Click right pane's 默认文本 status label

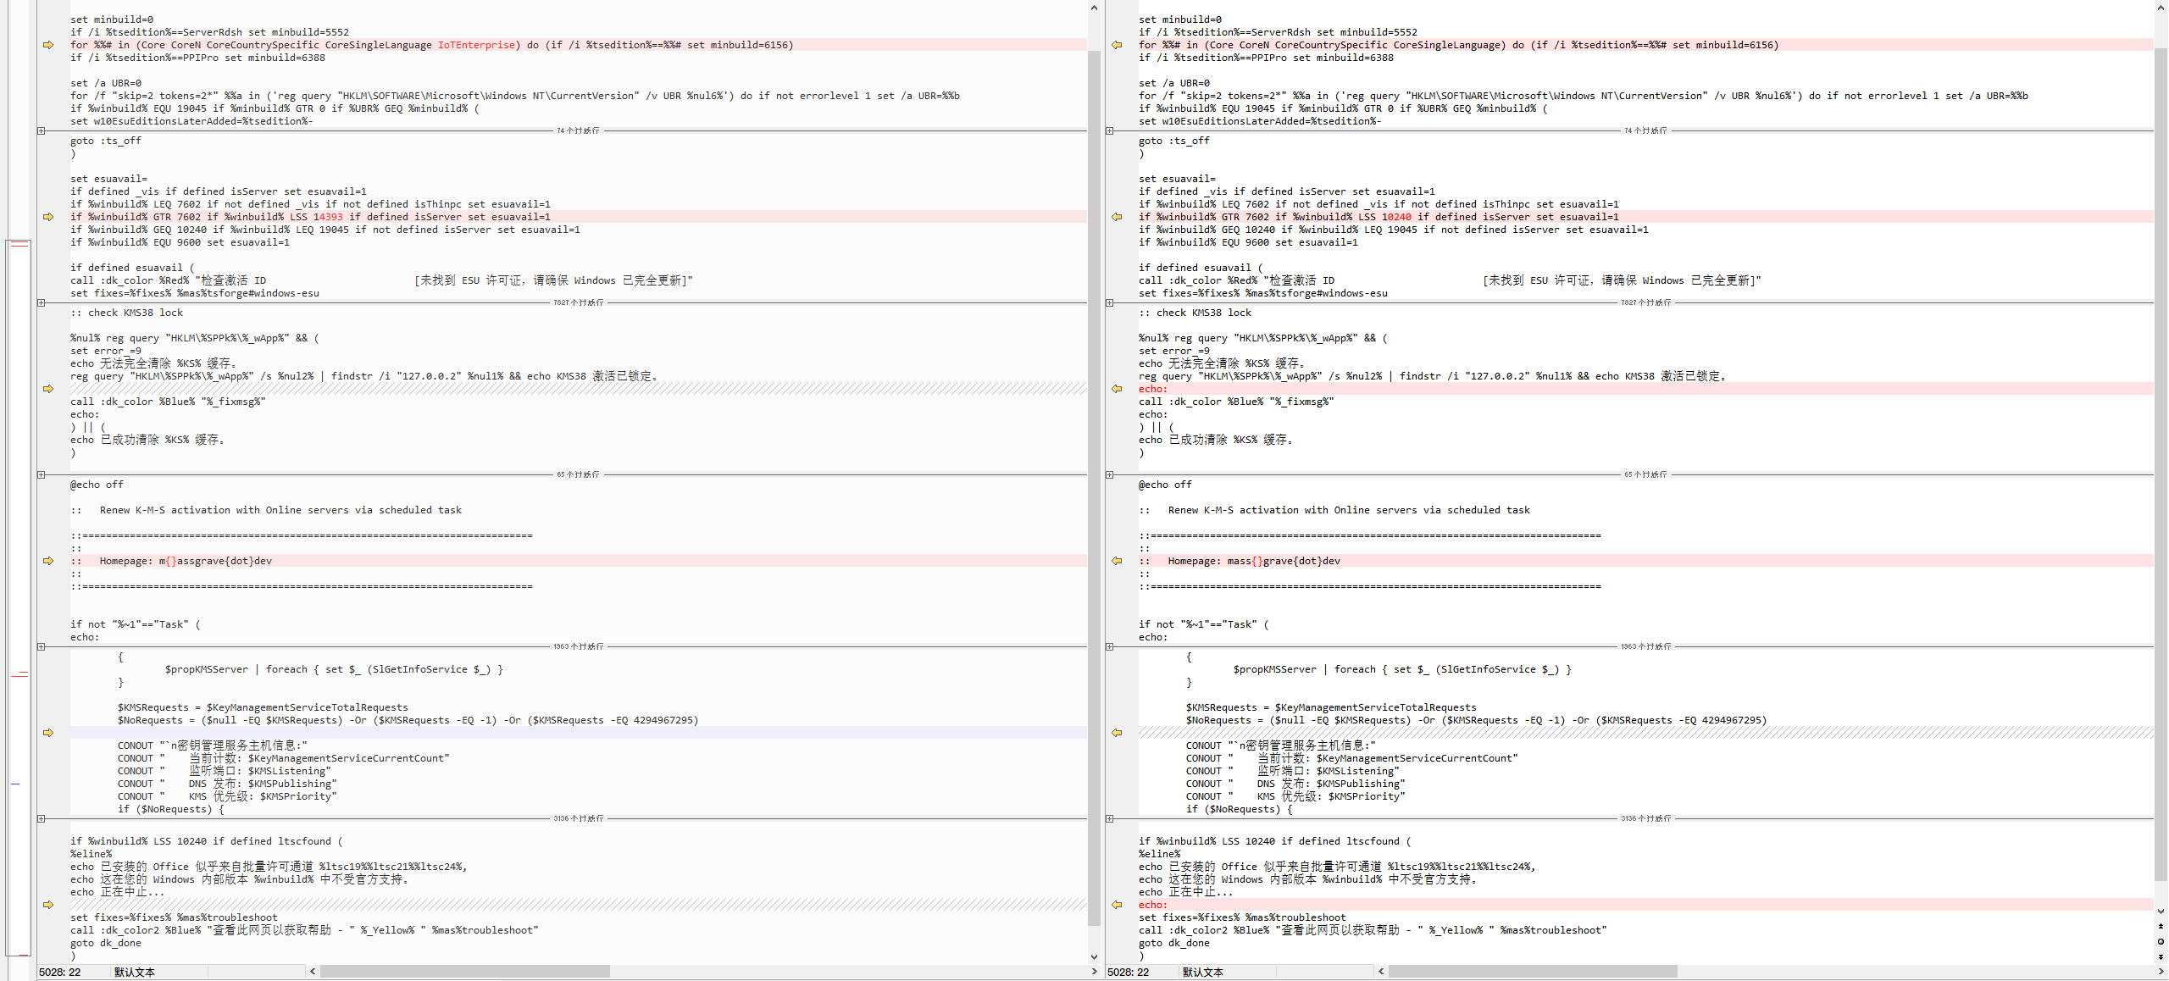1203,972
